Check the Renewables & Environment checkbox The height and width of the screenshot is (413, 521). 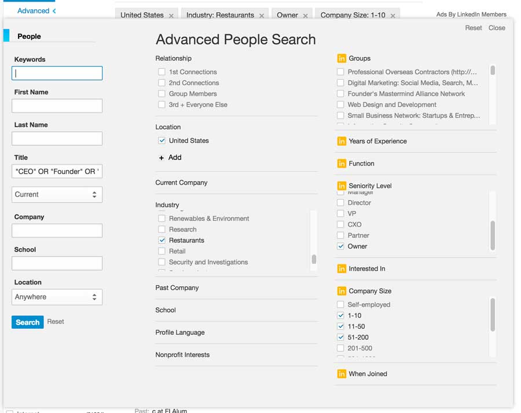162,218
